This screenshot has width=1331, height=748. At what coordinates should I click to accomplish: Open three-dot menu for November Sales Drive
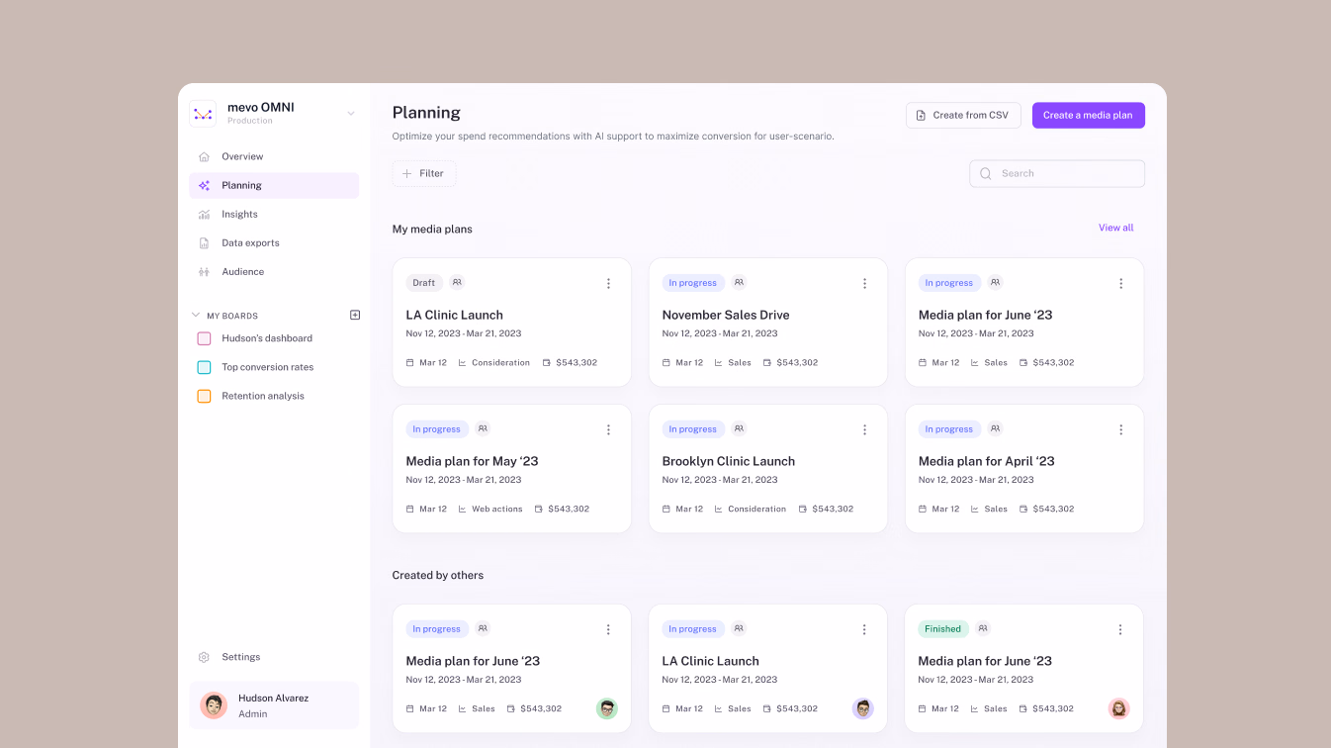[x=864, y=283]
